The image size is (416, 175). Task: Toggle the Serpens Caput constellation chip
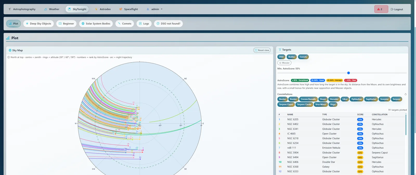(286, 104)
